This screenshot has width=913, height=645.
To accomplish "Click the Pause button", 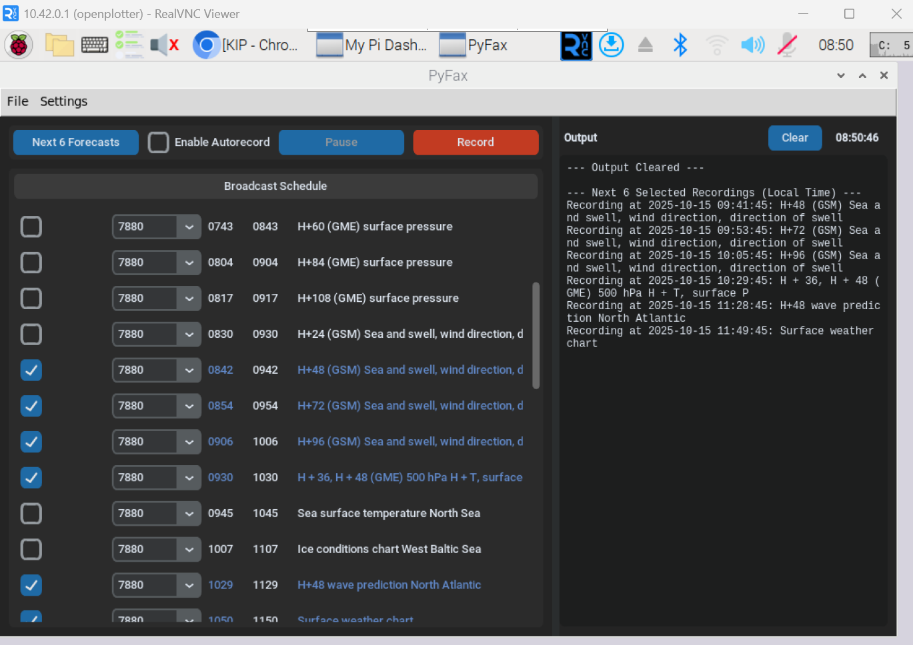I will pos(341,142).
